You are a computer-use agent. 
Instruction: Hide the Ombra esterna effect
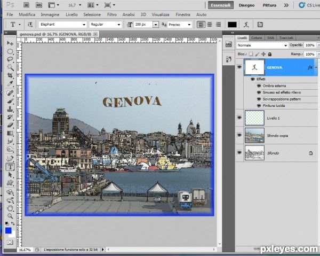tap(259, 86)
